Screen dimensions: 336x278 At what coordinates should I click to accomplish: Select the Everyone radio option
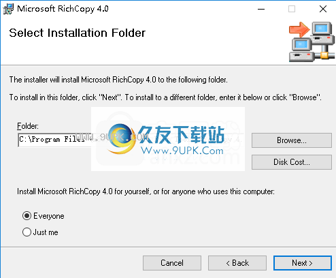pyautogui.click(x=27, y=216)
